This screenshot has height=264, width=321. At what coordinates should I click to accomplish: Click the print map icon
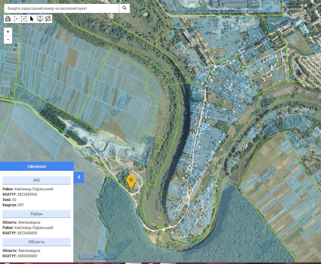pos(8,19)
